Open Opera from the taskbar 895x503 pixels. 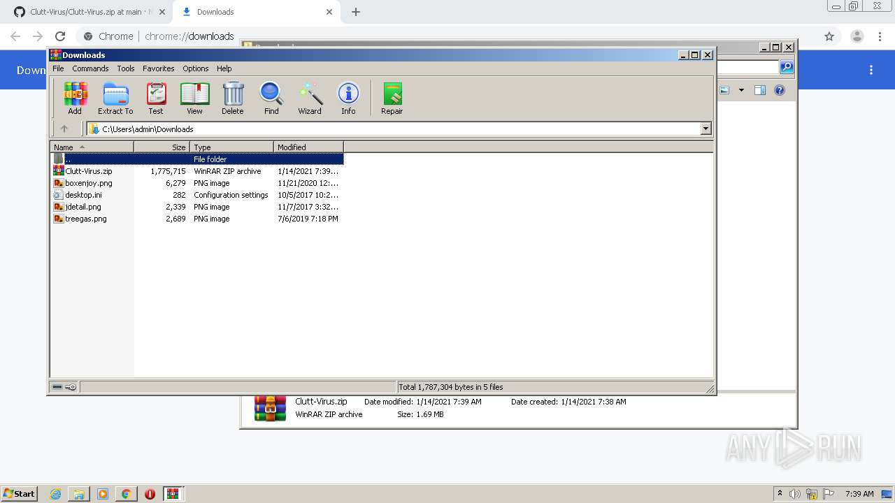(x=150, y=494)
